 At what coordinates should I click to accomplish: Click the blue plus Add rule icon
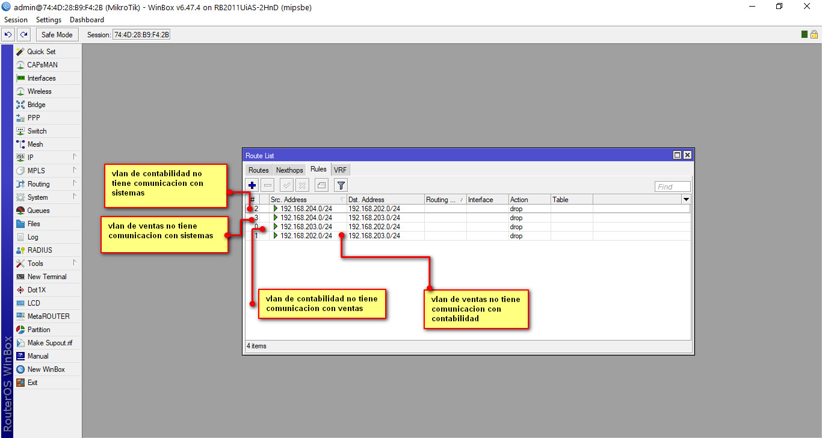pos(252,185)
